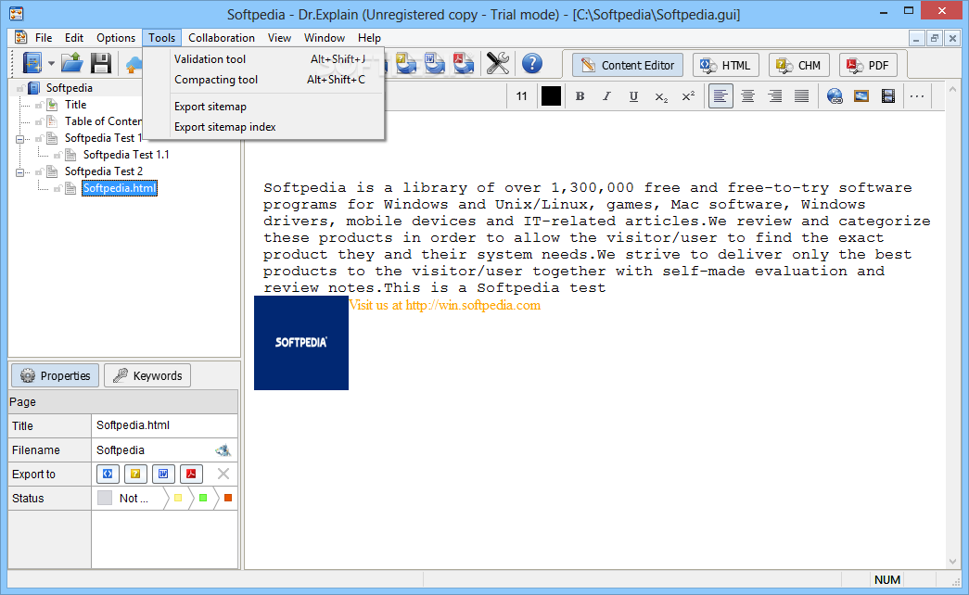Open the Keywords panel tab
969x595 pixels.
147,375
